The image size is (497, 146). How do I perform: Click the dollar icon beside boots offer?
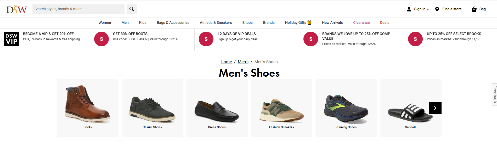pyautogui.click(x=101, y=39)
